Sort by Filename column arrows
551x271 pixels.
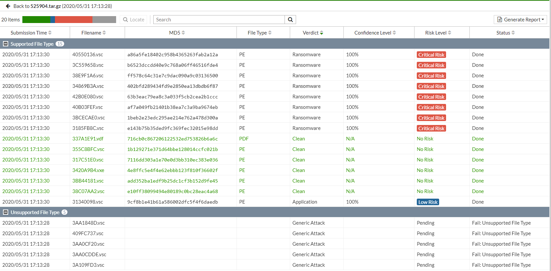pyautogui.click(x=104, y=33)
